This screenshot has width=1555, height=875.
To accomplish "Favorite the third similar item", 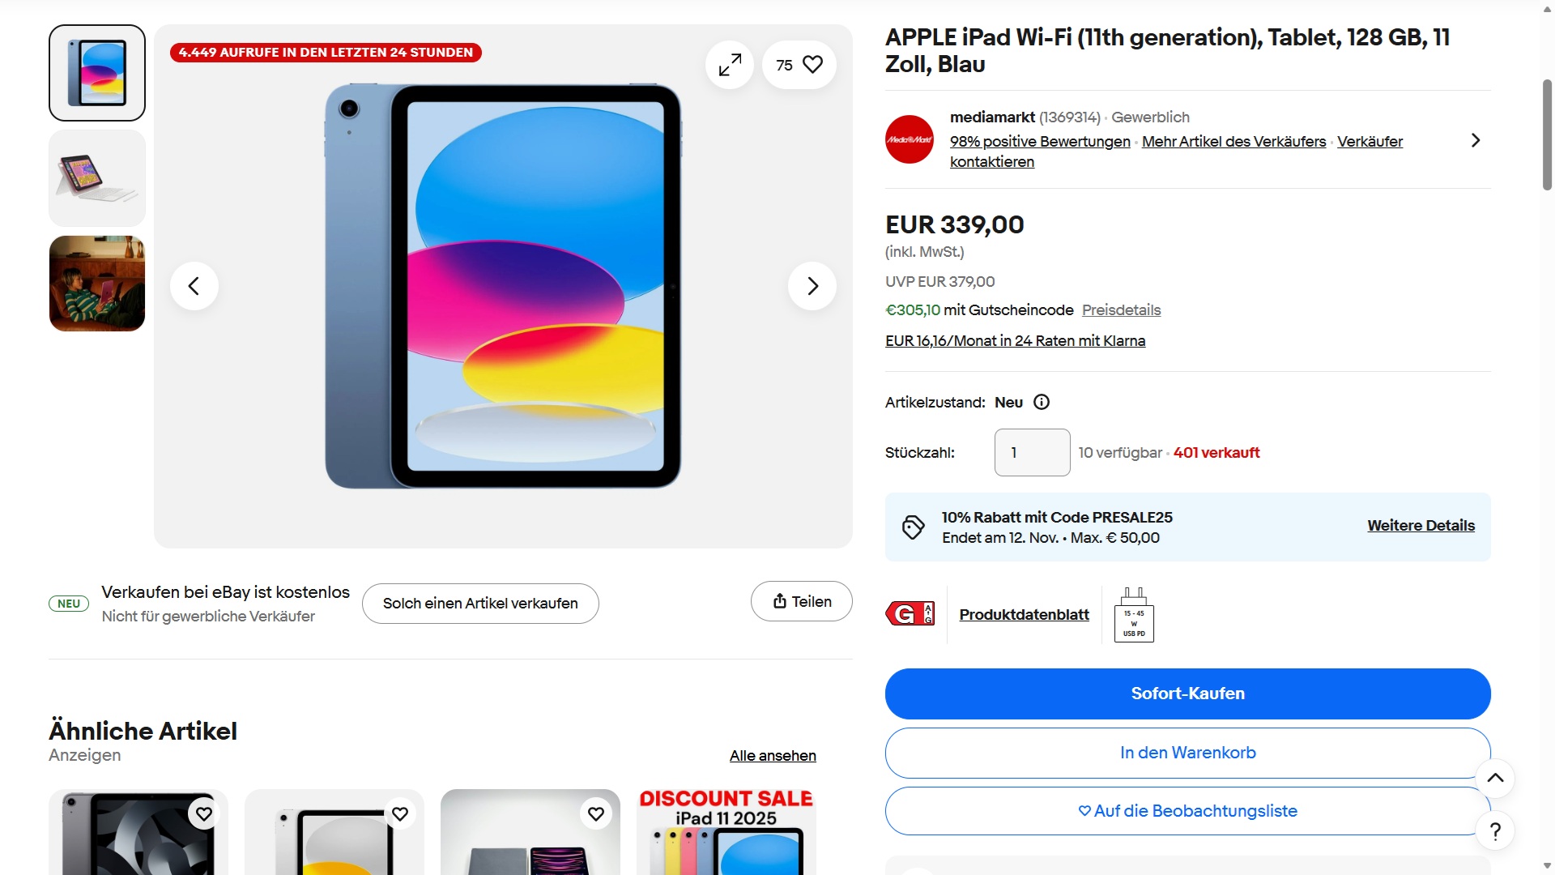I will (596, 813).
